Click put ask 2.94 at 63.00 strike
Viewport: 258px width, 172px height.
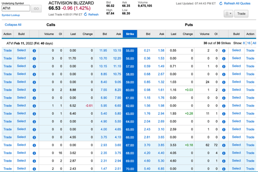(x=161, y=114)
